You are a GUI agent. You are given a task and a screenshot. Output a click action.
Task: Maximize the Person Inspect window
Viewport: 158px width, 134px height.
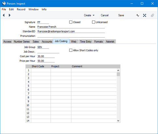142,4
